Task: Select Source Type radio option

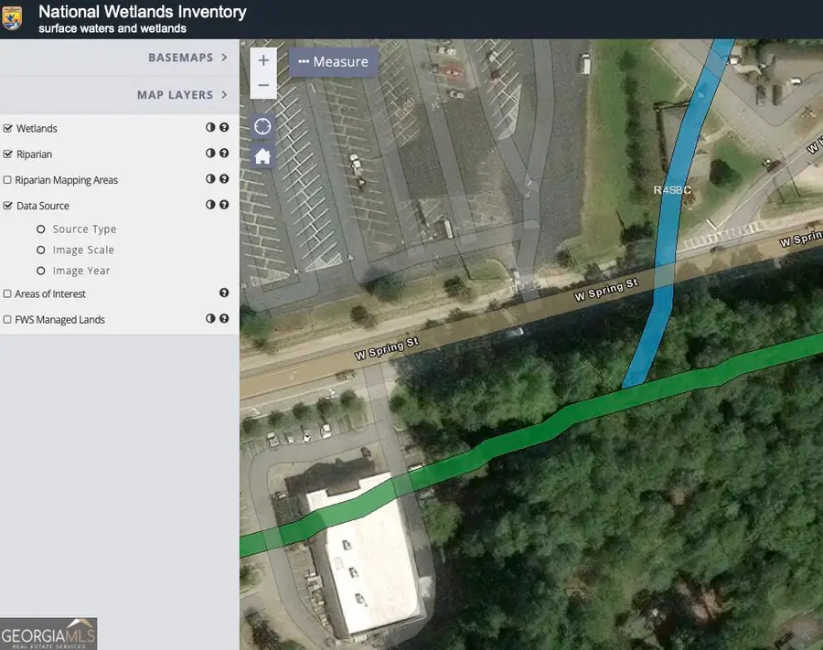Action: click(41, 229)
